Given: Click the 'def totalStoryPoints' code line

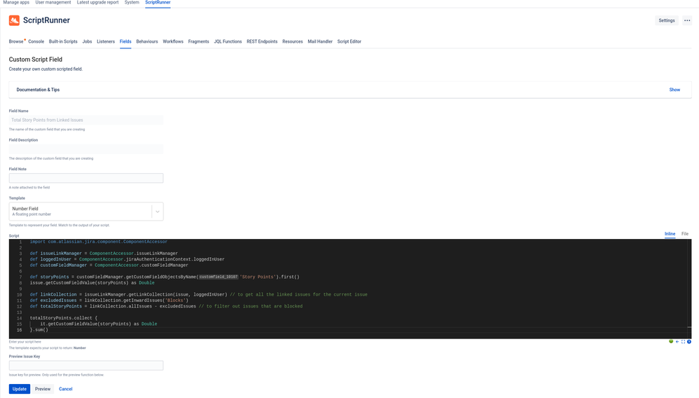Looking at the screenshot, I should pyautogui.click(x=166, y=306).
